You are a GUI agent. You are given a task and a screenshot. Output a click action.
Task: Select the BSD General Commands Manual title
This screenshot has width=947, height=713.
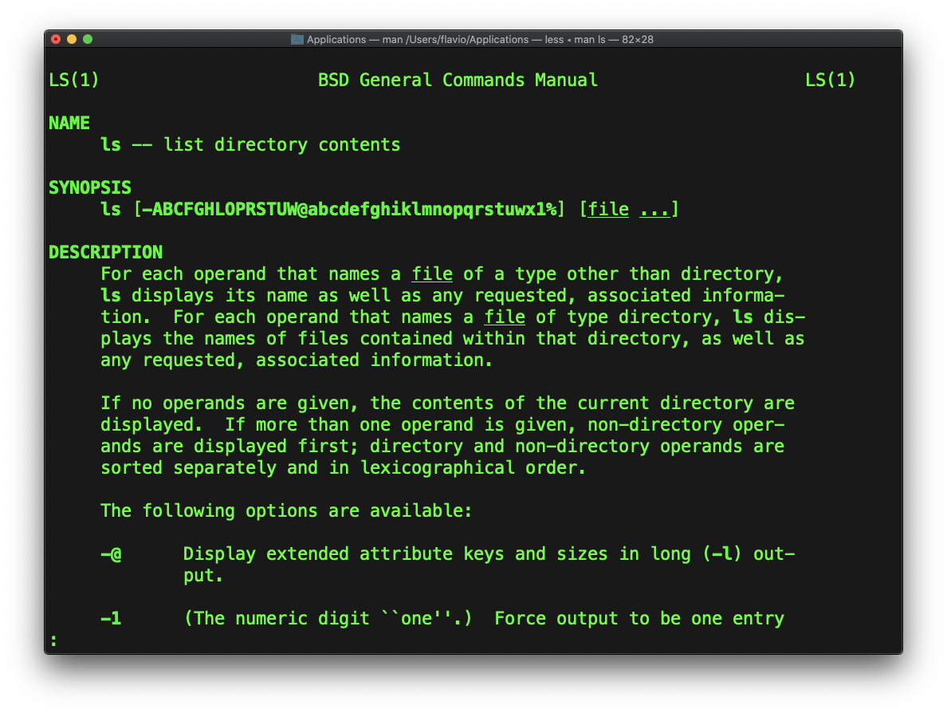(458, 80)
